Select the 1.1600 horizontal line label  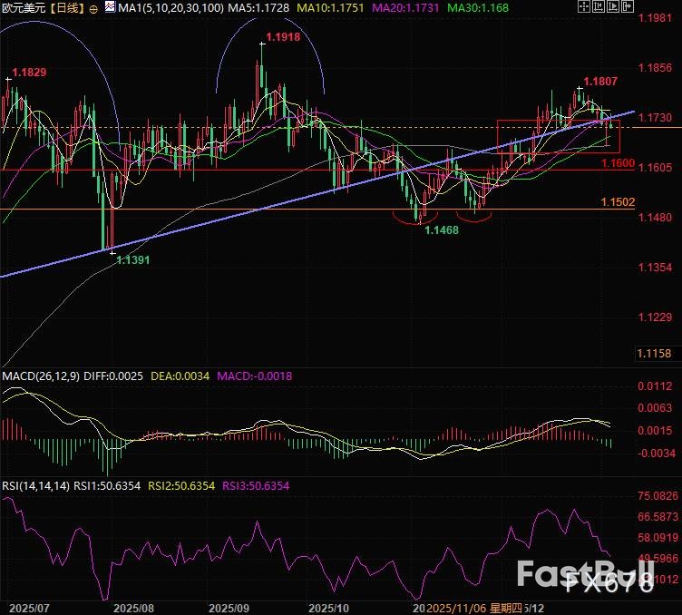click(x=617, y=161)
